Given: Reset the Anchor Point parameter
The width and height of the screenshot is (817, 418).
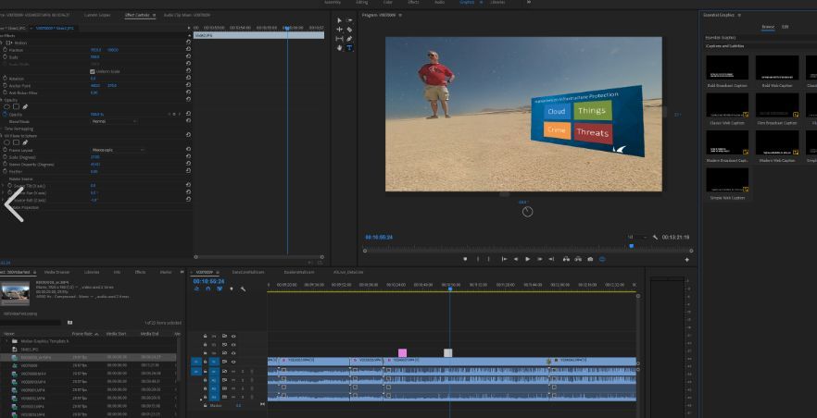Looking at the screenshot, I should click(188, 86).
